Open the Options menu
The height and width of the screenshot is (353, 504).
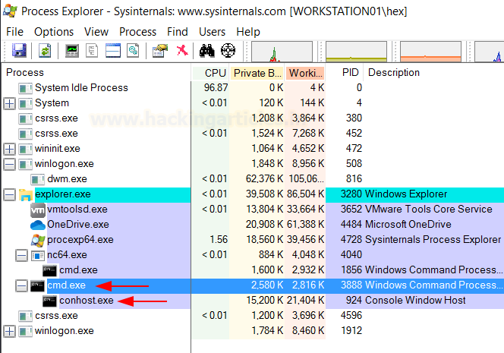click(54, 32)
